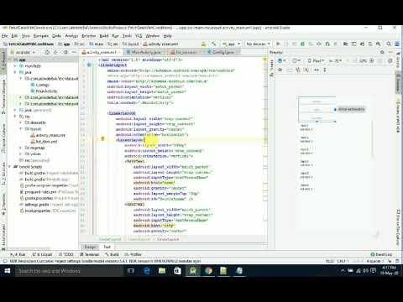Open the Help menu

coord(167,36)
